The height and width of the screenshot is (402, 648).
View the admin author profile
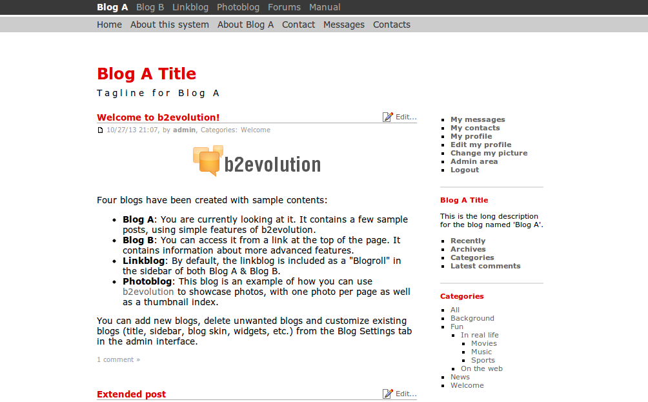(x=184, y=130)
